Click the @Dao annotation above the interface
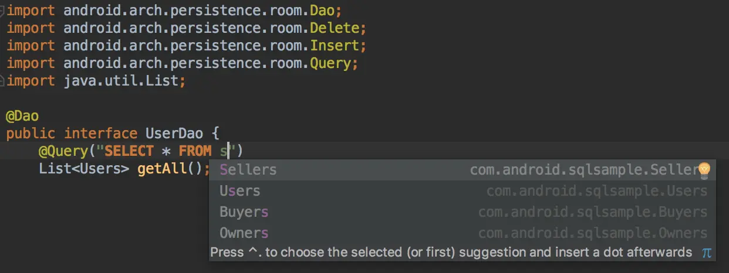This screenshot has width=729, height=273. (22, 116)
